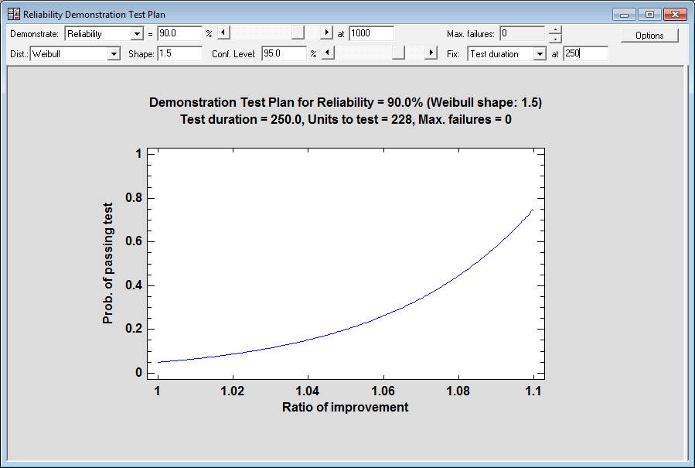Click right arrow of confidence level slider
This screenshot has height=468, width=695.
(x=431, y=53)
